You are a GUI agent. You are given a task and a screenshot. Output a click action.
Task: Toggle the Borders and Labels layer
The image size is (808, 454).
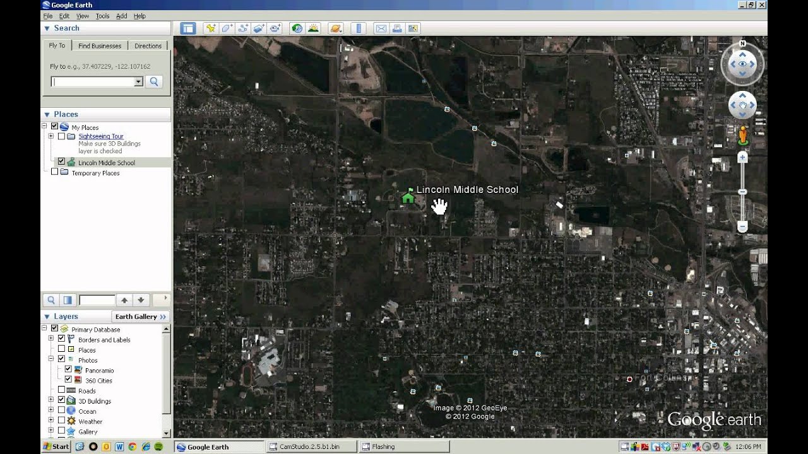pyautogui.click(x=61, y=339)
